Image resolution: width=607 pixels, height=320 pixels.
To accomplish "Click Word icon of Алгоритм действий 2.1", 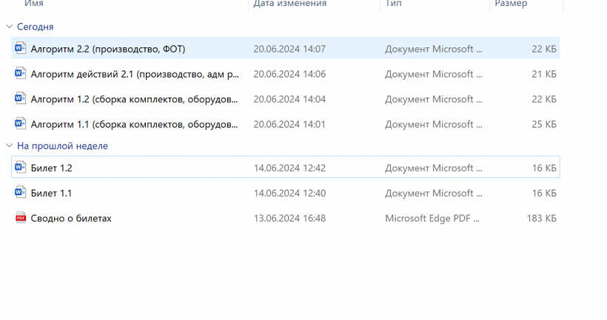I will click(20, 74).
